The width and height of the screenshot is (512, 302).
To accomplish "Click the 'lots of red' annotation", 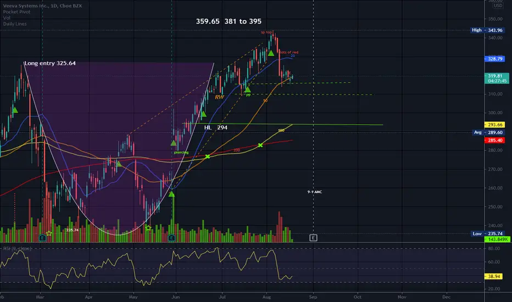I will pos(289,52).
